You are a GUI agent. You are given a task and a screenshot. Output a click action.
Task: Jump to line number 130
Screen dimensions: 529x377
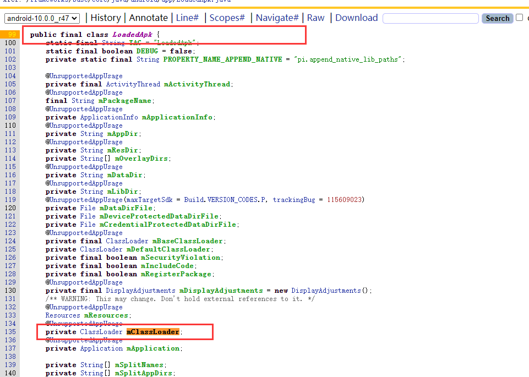pos(10,291)
